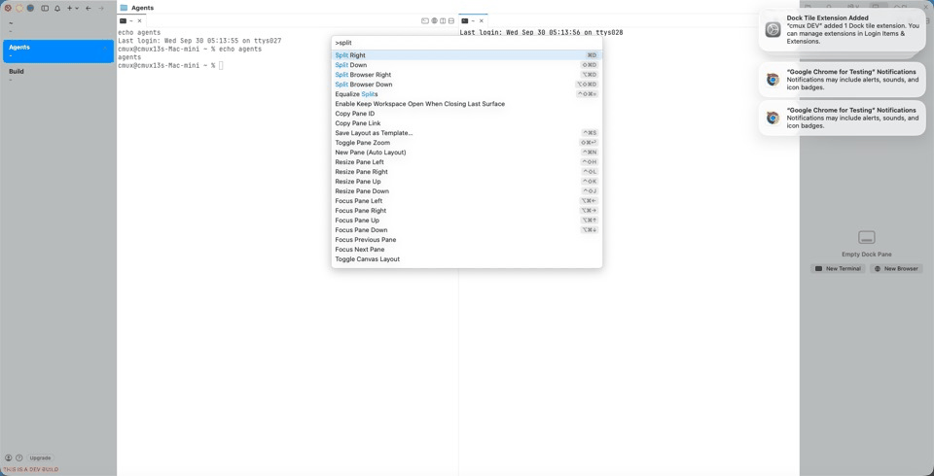Choose Resize Pane Right command

(466, 171)
